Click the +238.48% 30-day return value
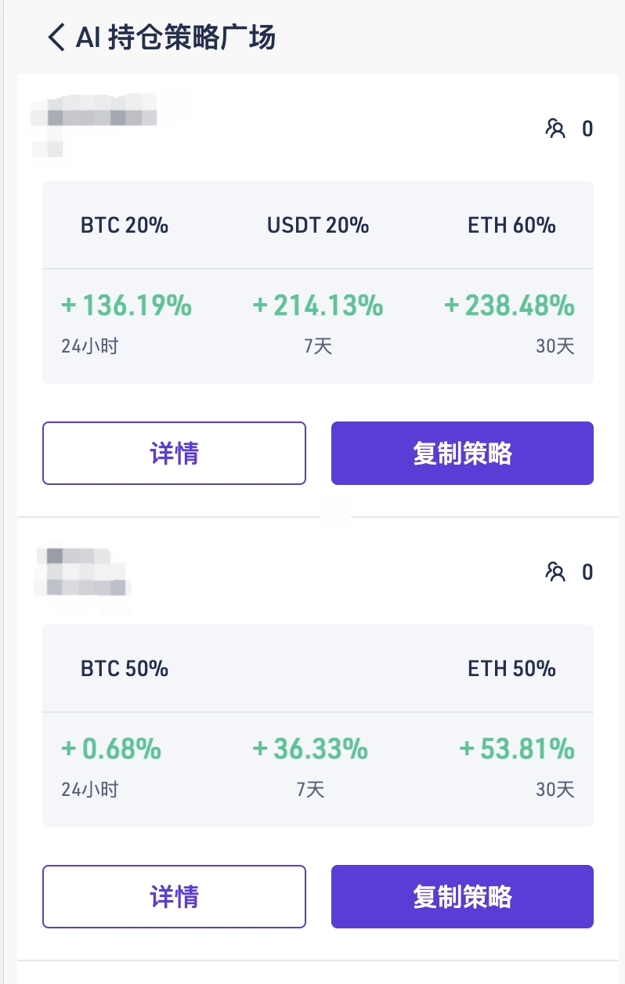 pos(509,306)
